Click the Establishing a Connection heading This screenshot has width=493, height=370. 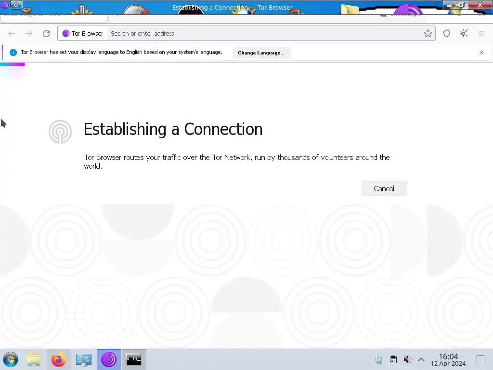coord(173,129)
